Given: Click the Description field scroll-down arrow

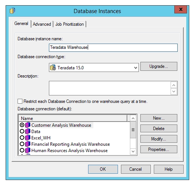Looking at the screenshot, I should pos(174,92).
